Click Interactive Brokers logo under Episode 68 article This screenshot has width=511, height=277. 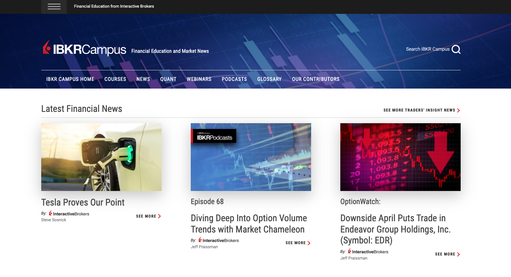(218, 240)
